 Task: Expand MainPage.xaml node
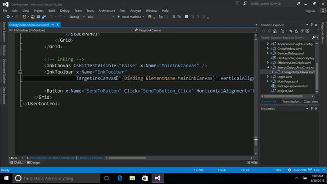[268, 81]
